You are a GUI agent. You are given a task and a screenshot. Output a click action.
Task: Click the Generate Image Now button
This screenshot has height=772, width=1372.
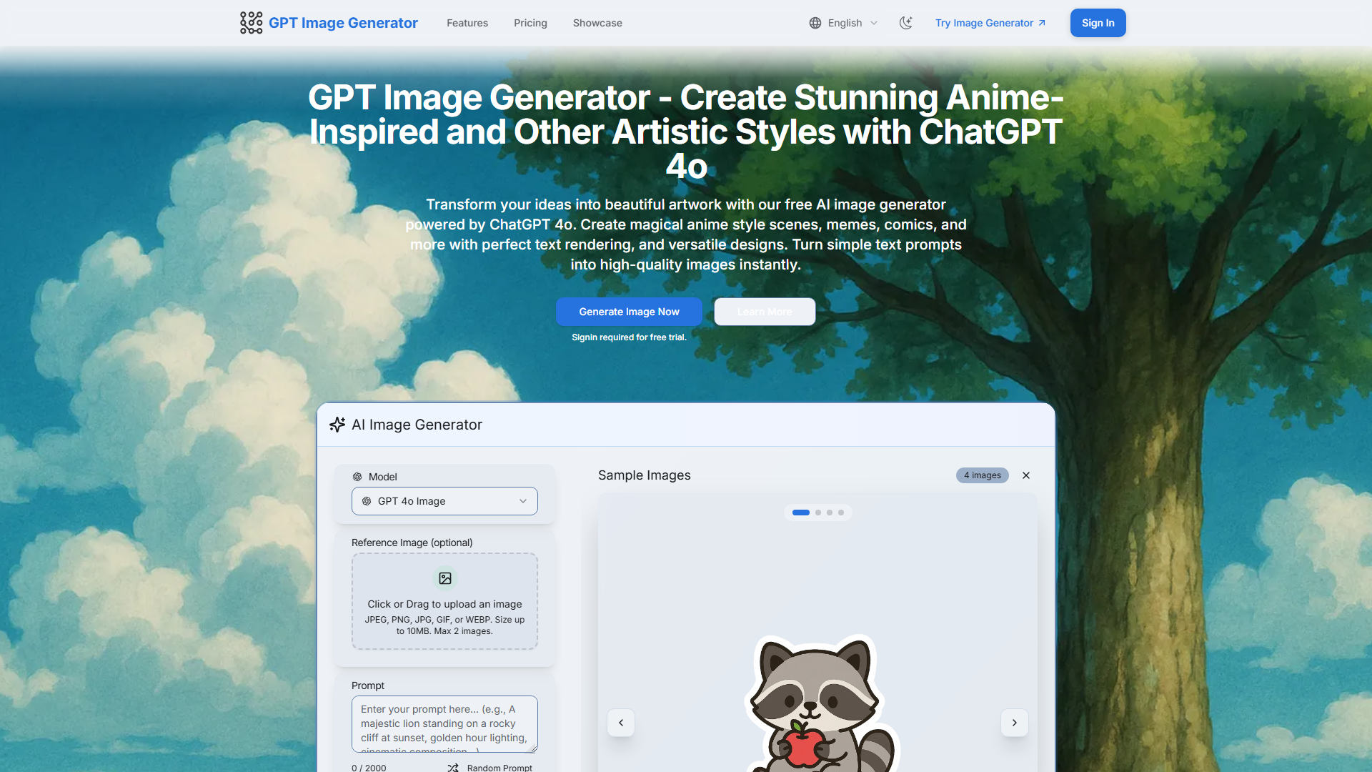(x=629, y=312)
